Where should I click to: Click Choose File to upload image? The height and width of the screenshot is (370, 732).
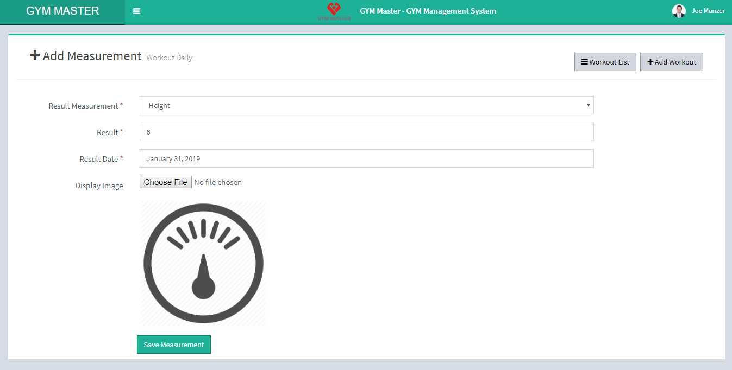165,182
